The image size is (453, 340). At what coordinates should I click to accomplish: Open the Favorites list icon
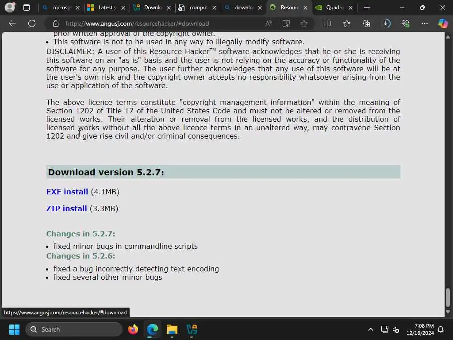pos(347,23)
